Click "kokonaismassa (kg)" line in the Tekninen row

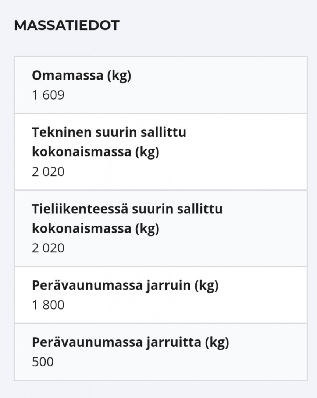point(95,152)
